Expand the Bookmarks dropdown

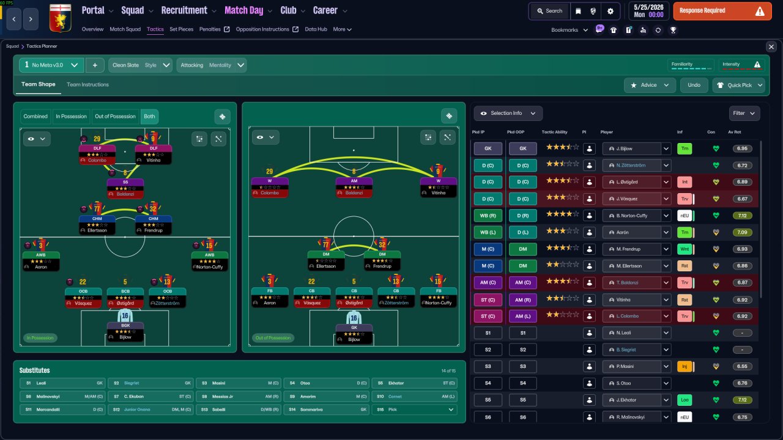[x=570, y=30]
